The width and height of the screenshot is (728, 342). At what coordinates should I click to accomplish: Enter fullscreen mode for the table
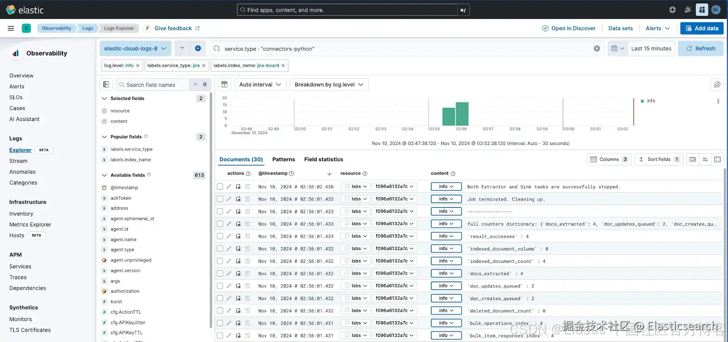[718, 160]
